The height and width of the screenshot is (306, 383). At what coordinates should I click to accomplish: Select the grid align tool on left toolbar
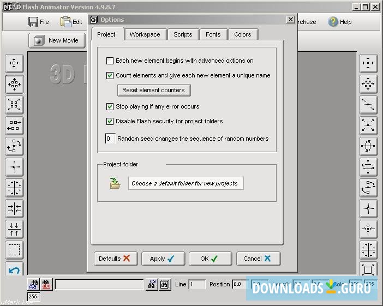pos(14,188)
